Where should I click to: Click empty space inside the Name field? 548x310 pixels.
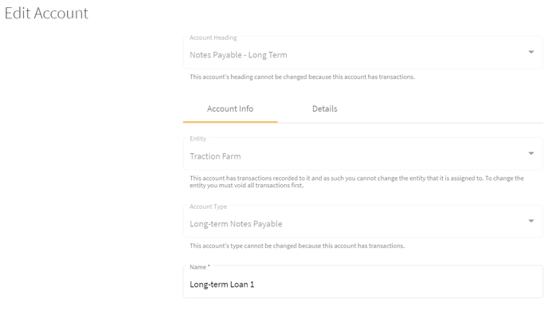[398, 284]
